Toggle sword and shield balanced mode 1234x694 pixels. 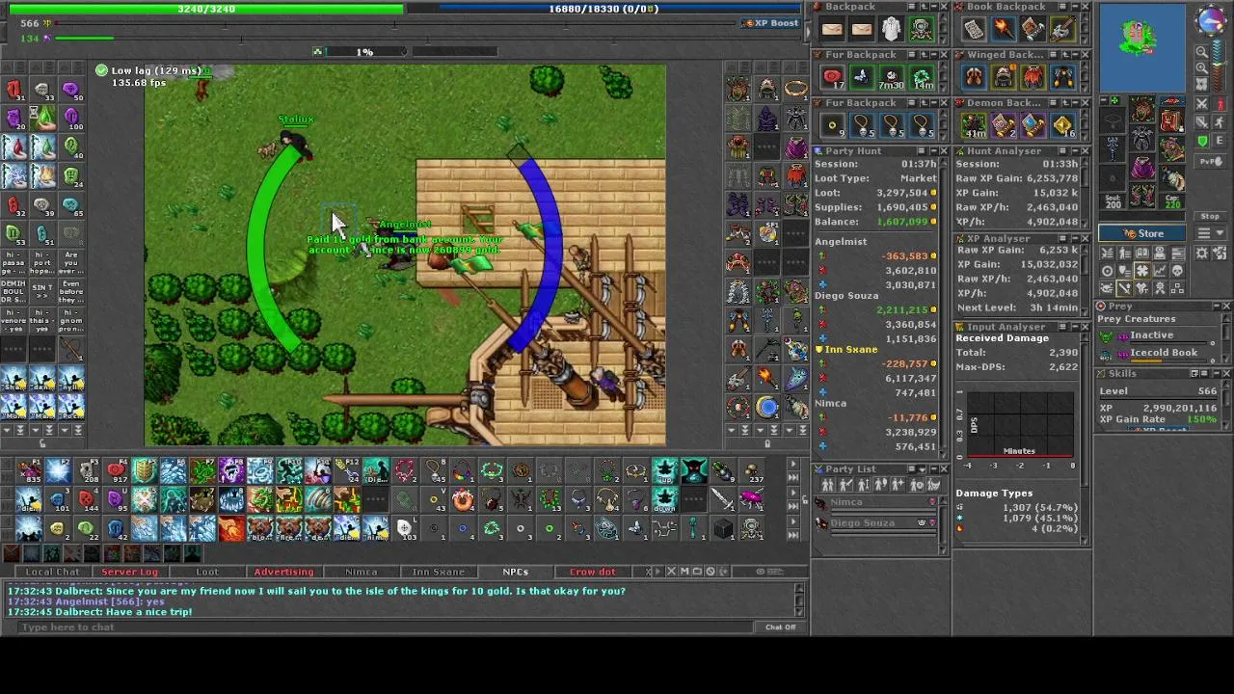coord(1201,122)
